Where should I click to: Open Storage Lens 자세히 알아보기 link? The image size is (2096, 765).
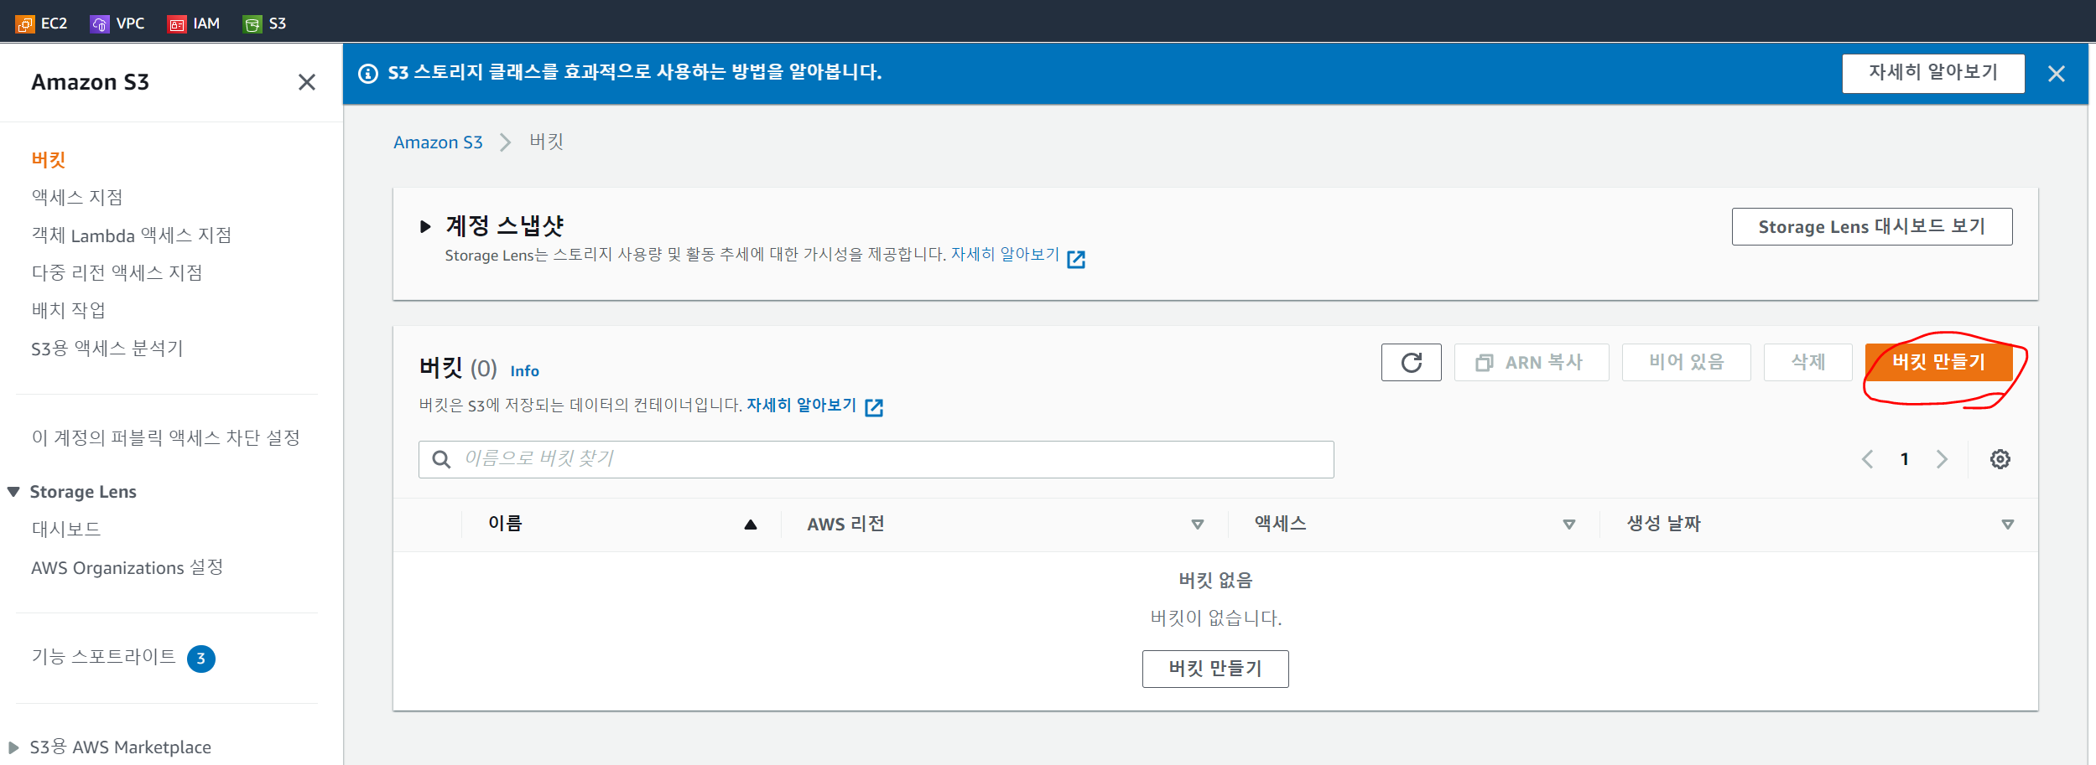point(1005,254)
